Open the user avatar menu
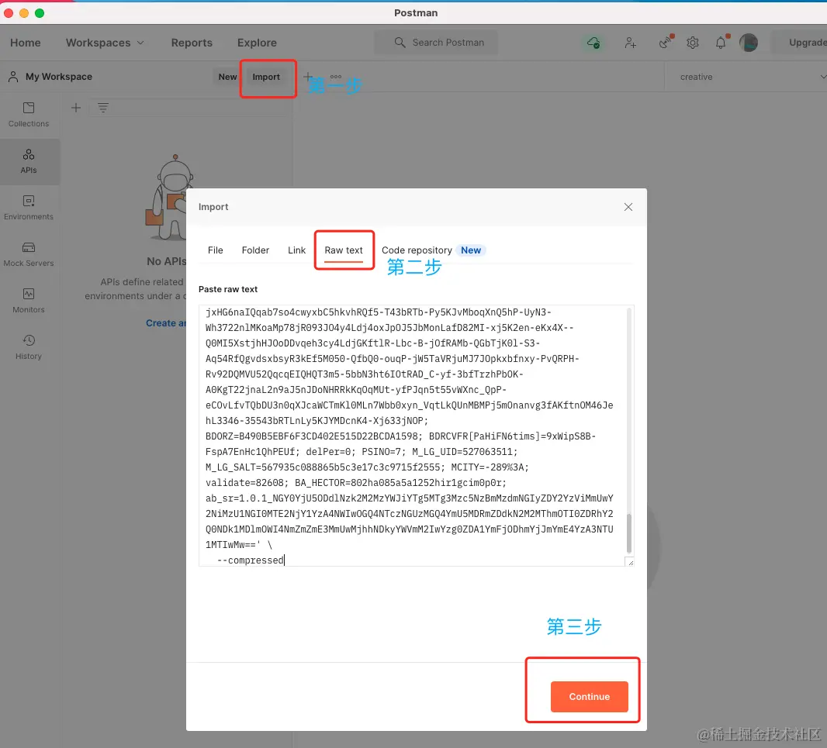Viewport: 827px width, 748px height. click(749, 43)
